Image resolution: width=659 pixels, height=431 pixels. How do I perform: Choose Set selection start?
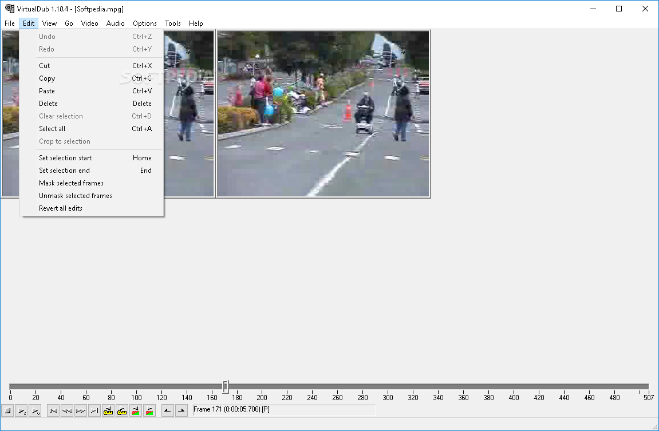pyautogui.click(x=92, y=158)
